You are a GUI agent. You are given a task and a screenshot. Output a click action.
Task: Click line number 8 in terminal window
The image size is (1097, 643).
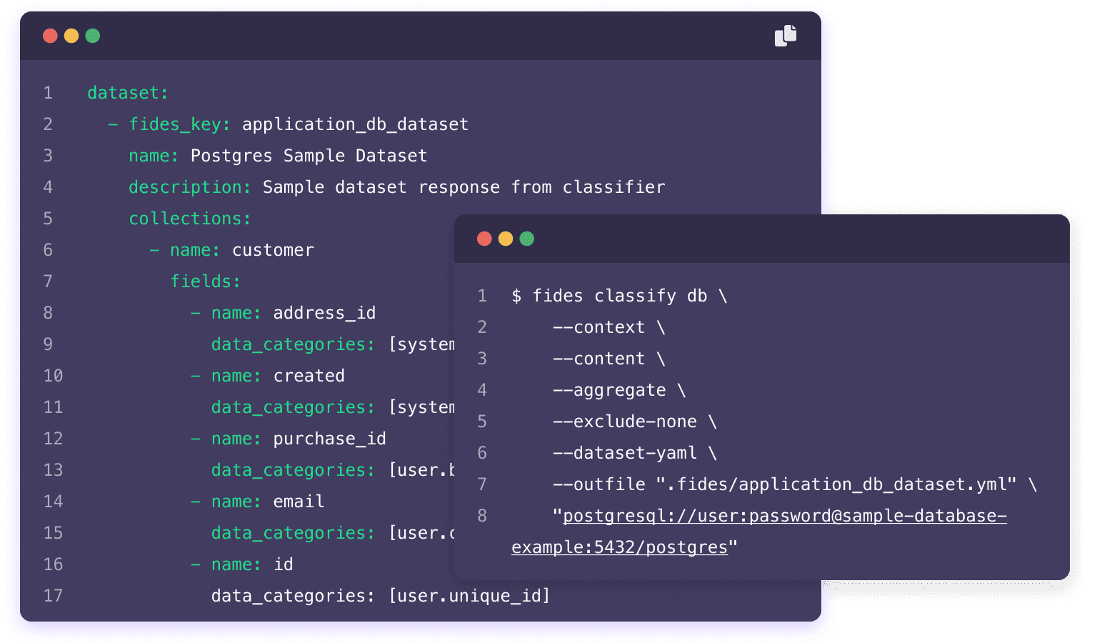point(482,516)
